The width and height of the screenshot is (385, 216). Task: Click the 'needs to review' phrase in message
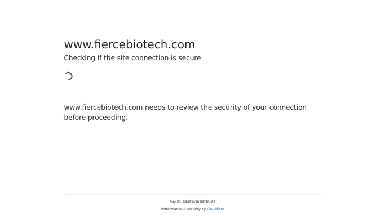point(171,107)
